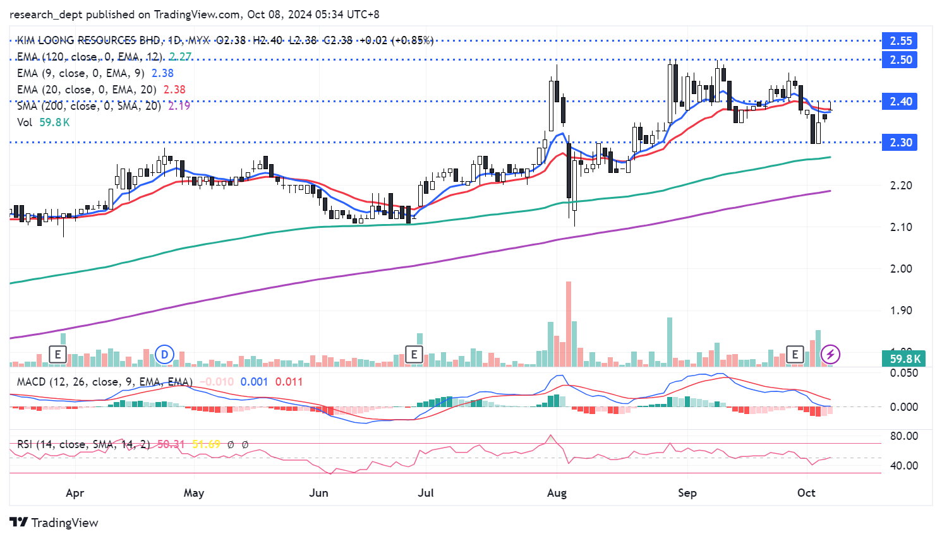Click the earnings E marker in late March
The image size is (942, 539).
pos(58,354)
